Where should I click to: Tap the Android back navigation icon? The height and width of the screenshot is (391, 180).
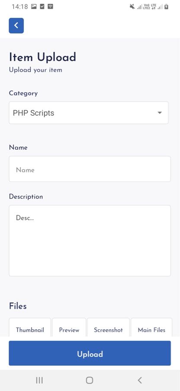tap(140, 380)
